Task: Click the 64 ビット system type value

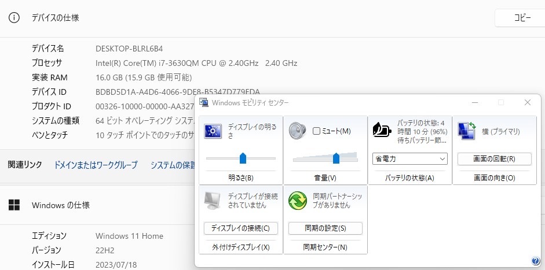Action: pos(145,121)
